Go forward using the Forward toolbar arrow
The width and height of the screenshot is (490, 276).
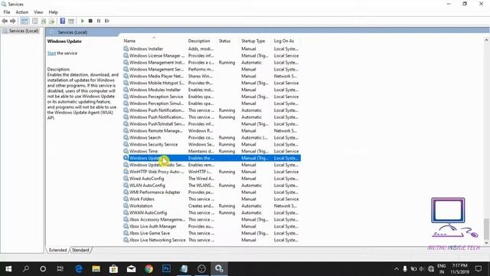pyautogui.click(x=13, y=21)
